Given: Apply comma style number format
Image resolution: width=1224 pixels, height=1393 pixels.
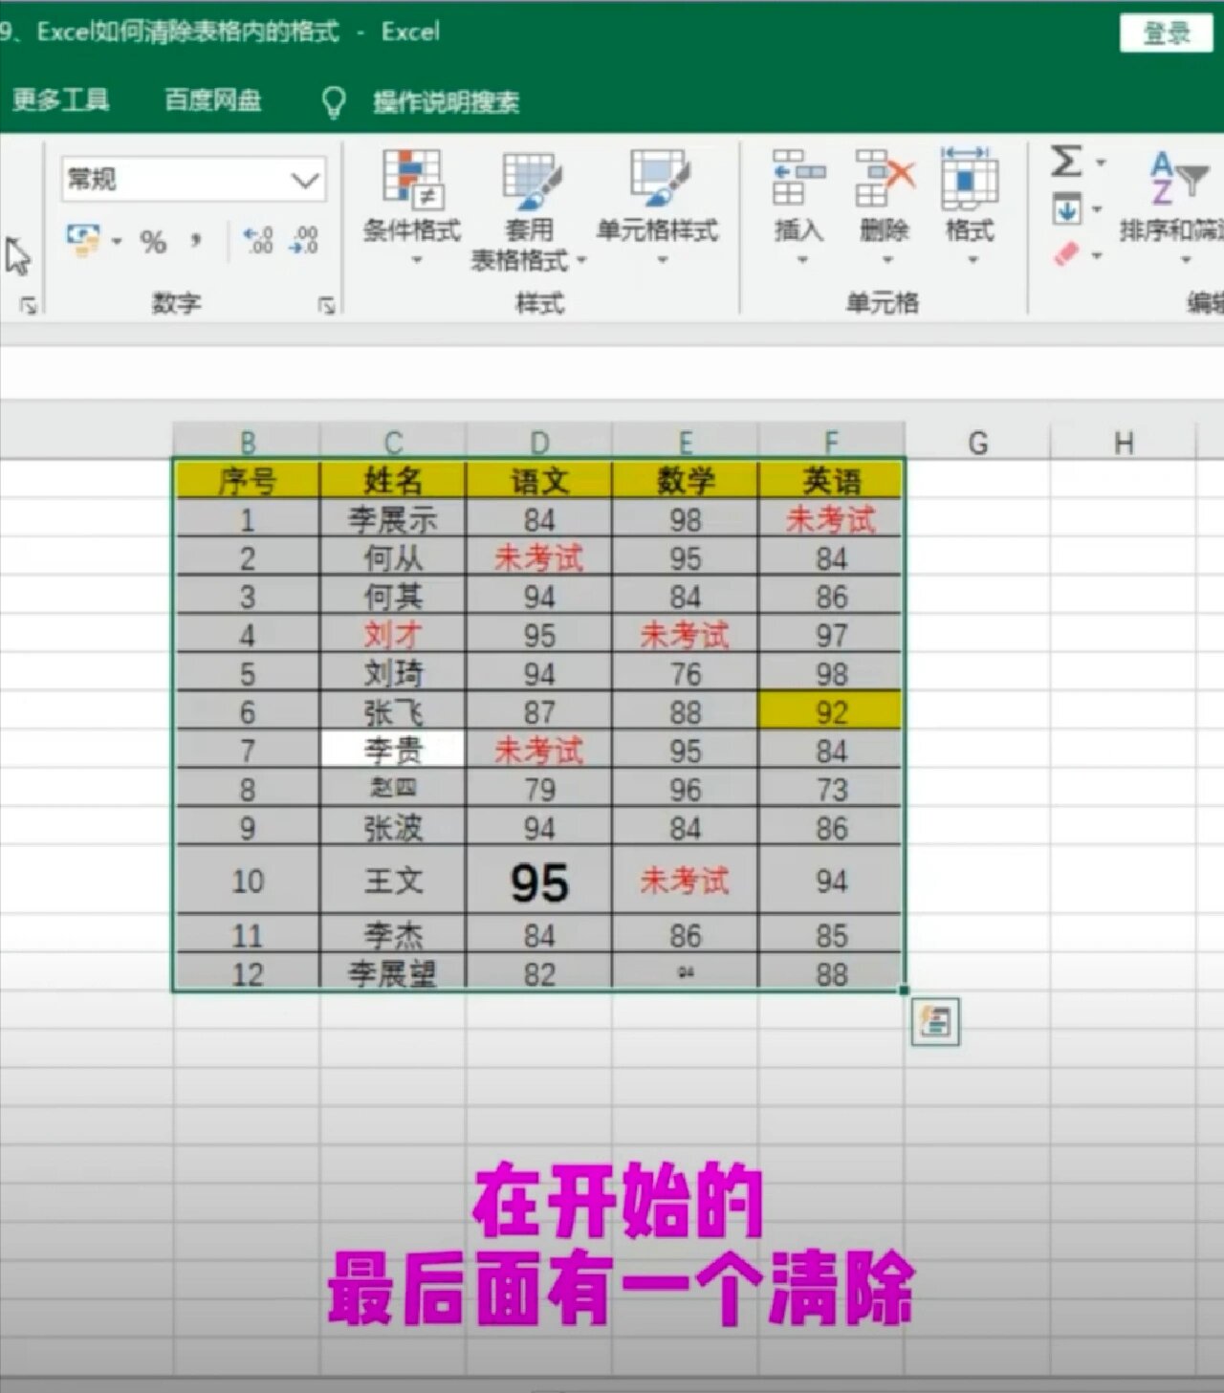Looking at the screenshot, I should (196, 239).
